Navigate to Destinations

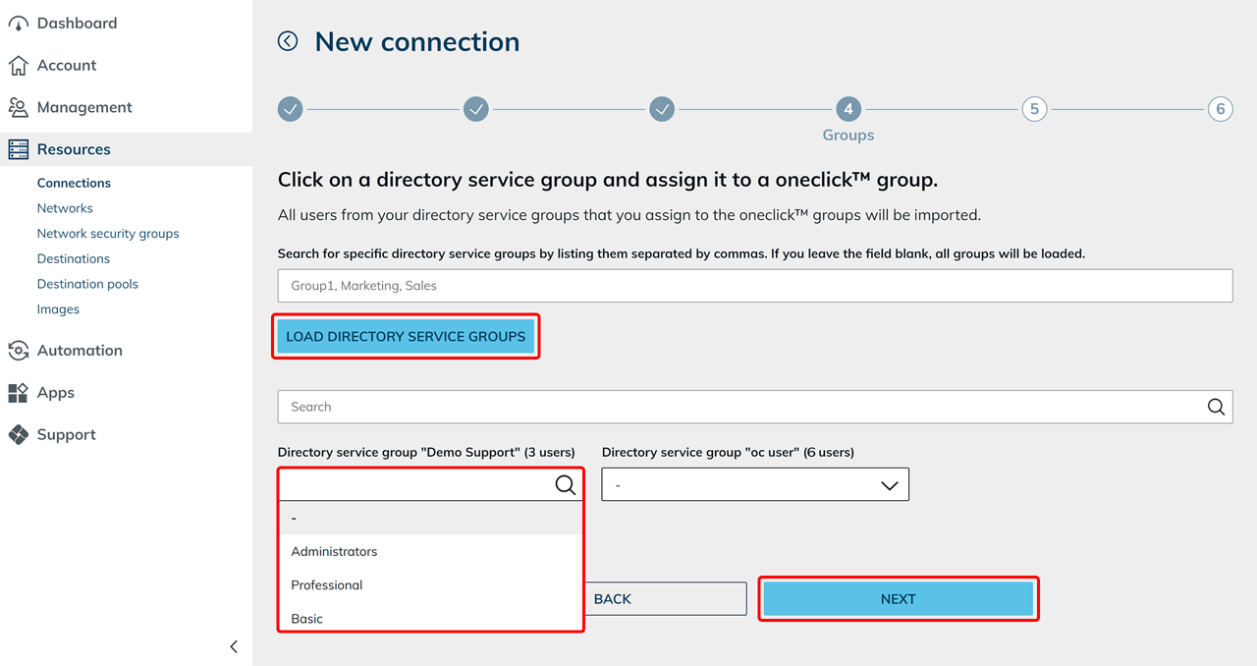[74, 258]
